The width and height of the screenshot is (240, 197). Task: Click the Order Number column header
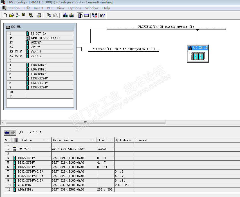pos(74,140)
